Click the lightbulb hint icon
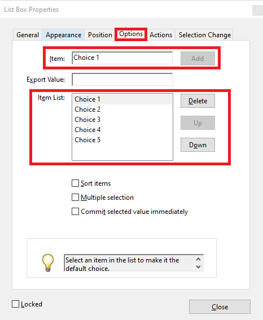263x320 pixels. coord(48,263)
